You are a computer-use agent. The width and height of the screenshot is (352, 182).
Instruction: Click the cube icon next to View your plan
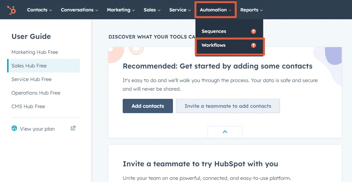coord(14,128)
